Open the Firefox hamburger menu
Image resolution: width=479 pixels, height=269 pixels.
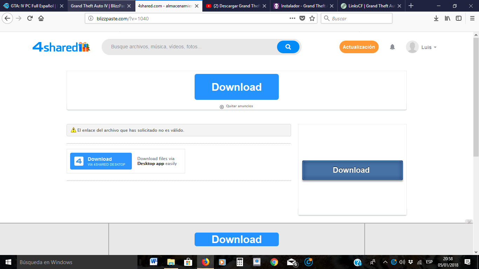click(x=472, y=18)
